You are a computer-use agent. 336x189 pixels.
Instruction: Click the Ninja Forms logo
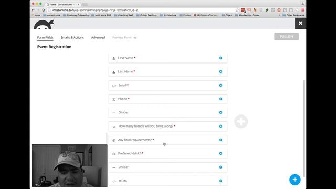(44, 24)
